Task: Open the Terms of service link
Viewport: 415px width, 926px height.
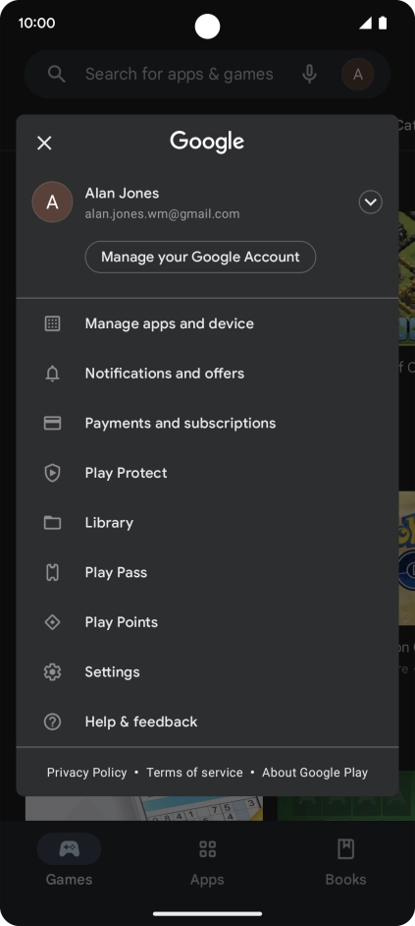Action: pos(194,773)
